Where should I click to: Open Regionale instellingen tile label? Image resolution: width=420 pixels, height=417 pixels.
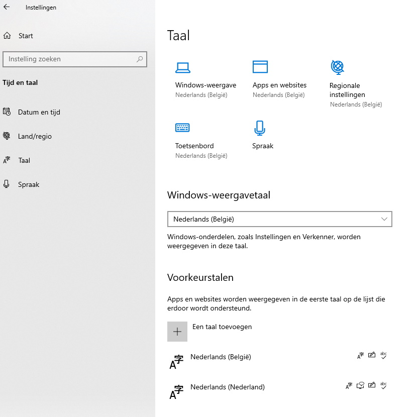click(347, 90)
